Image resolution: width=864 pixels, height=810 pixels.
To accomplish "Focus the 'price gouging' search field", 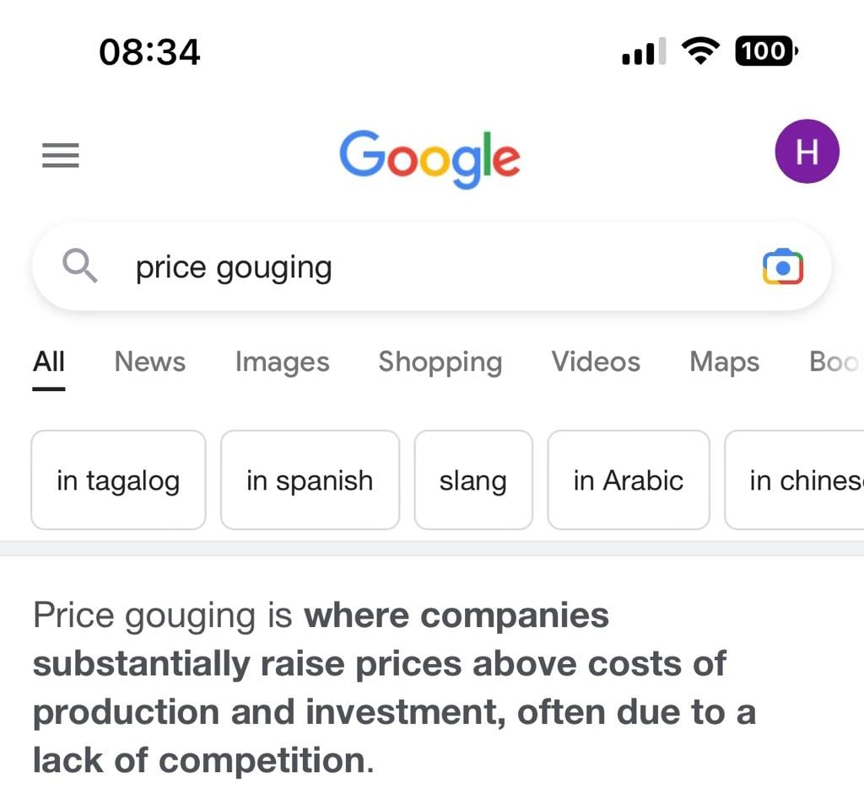I will pyautogui.click(x=422, y=268).
